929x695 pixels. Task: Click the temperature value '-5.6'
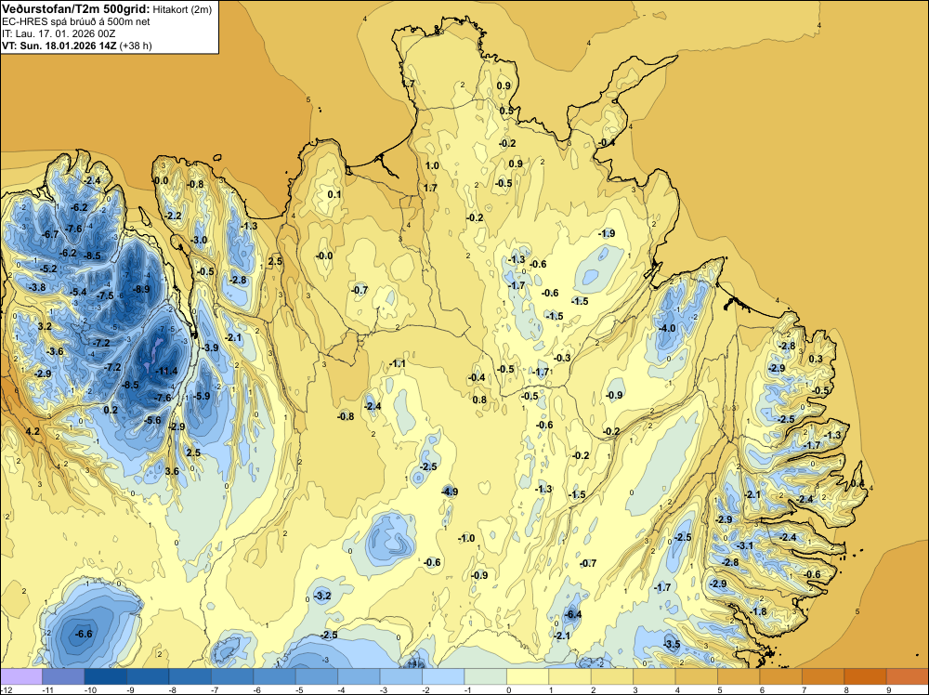[x=152, y=420]
